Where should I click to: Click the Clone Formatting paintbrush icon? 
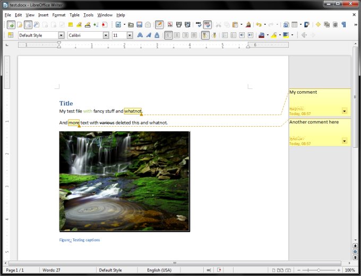pos(248,24)
